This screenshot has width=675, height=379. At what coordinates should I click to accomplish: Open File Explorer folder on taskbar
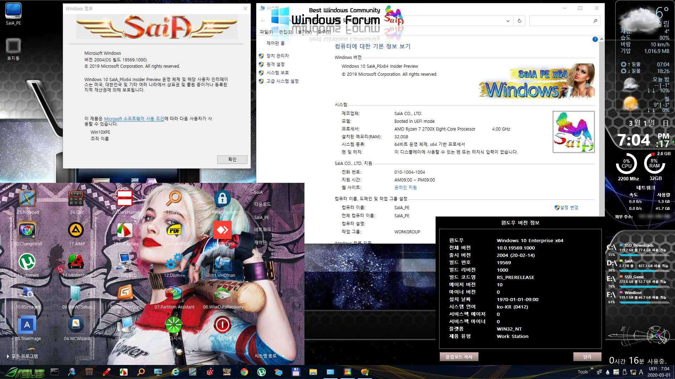coord(313,372)
